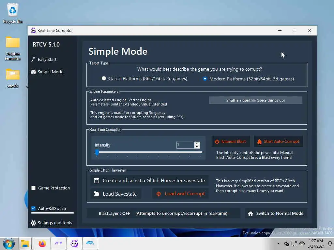This screenshot has width=334, height=250.
Task: Click the Intensity number field
Action: pyautogui.click(x=185, y=145)
